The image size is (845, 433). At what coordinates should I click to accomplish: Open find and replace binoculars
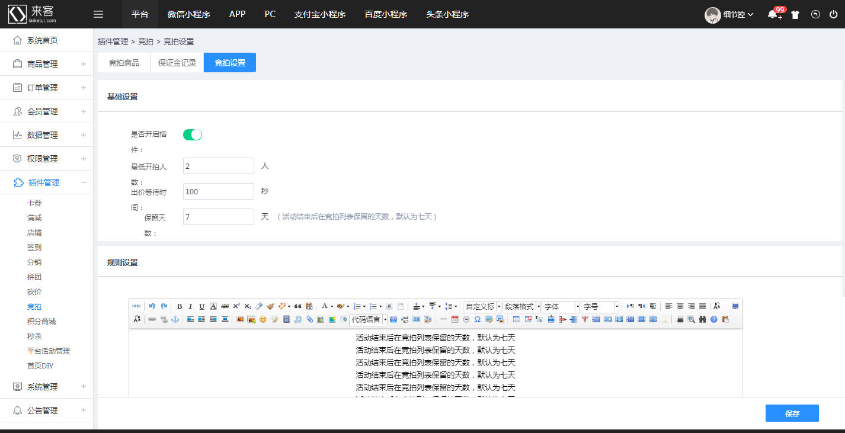coord(703,319)
